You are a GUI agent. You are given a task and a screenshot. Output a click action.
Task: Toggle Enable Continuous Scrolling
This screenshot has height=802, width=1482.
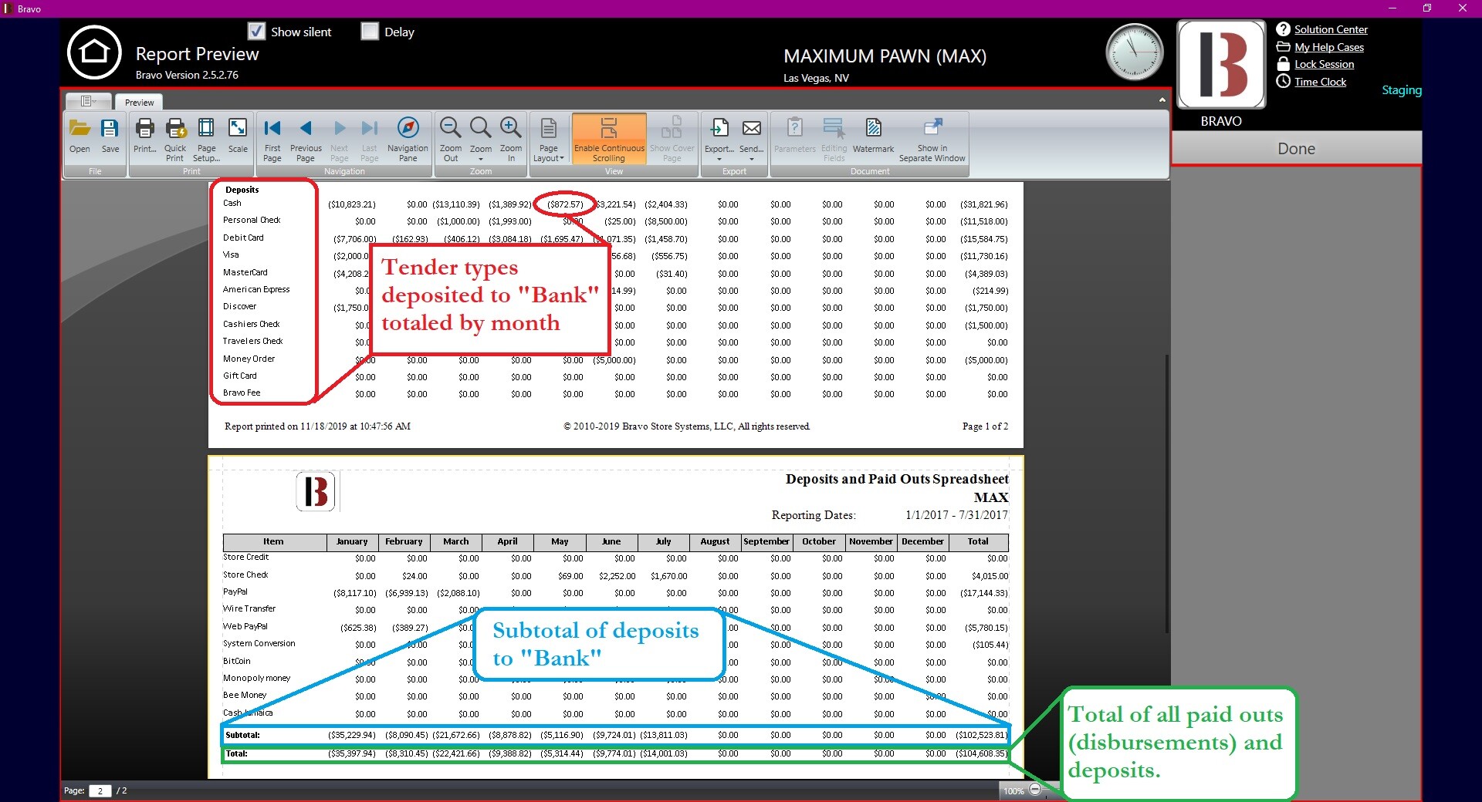[x=609, y=139]
